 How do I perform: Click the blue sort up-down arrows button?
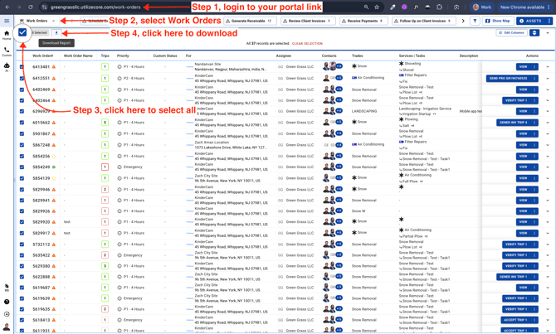pyautogui.click(x=534, y=33)
